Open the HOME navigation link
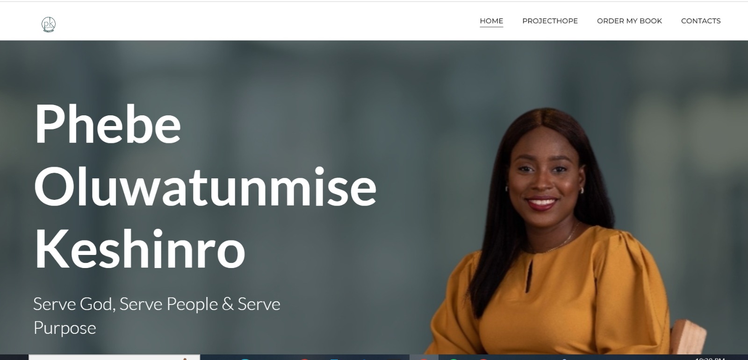 click(491, 21)
